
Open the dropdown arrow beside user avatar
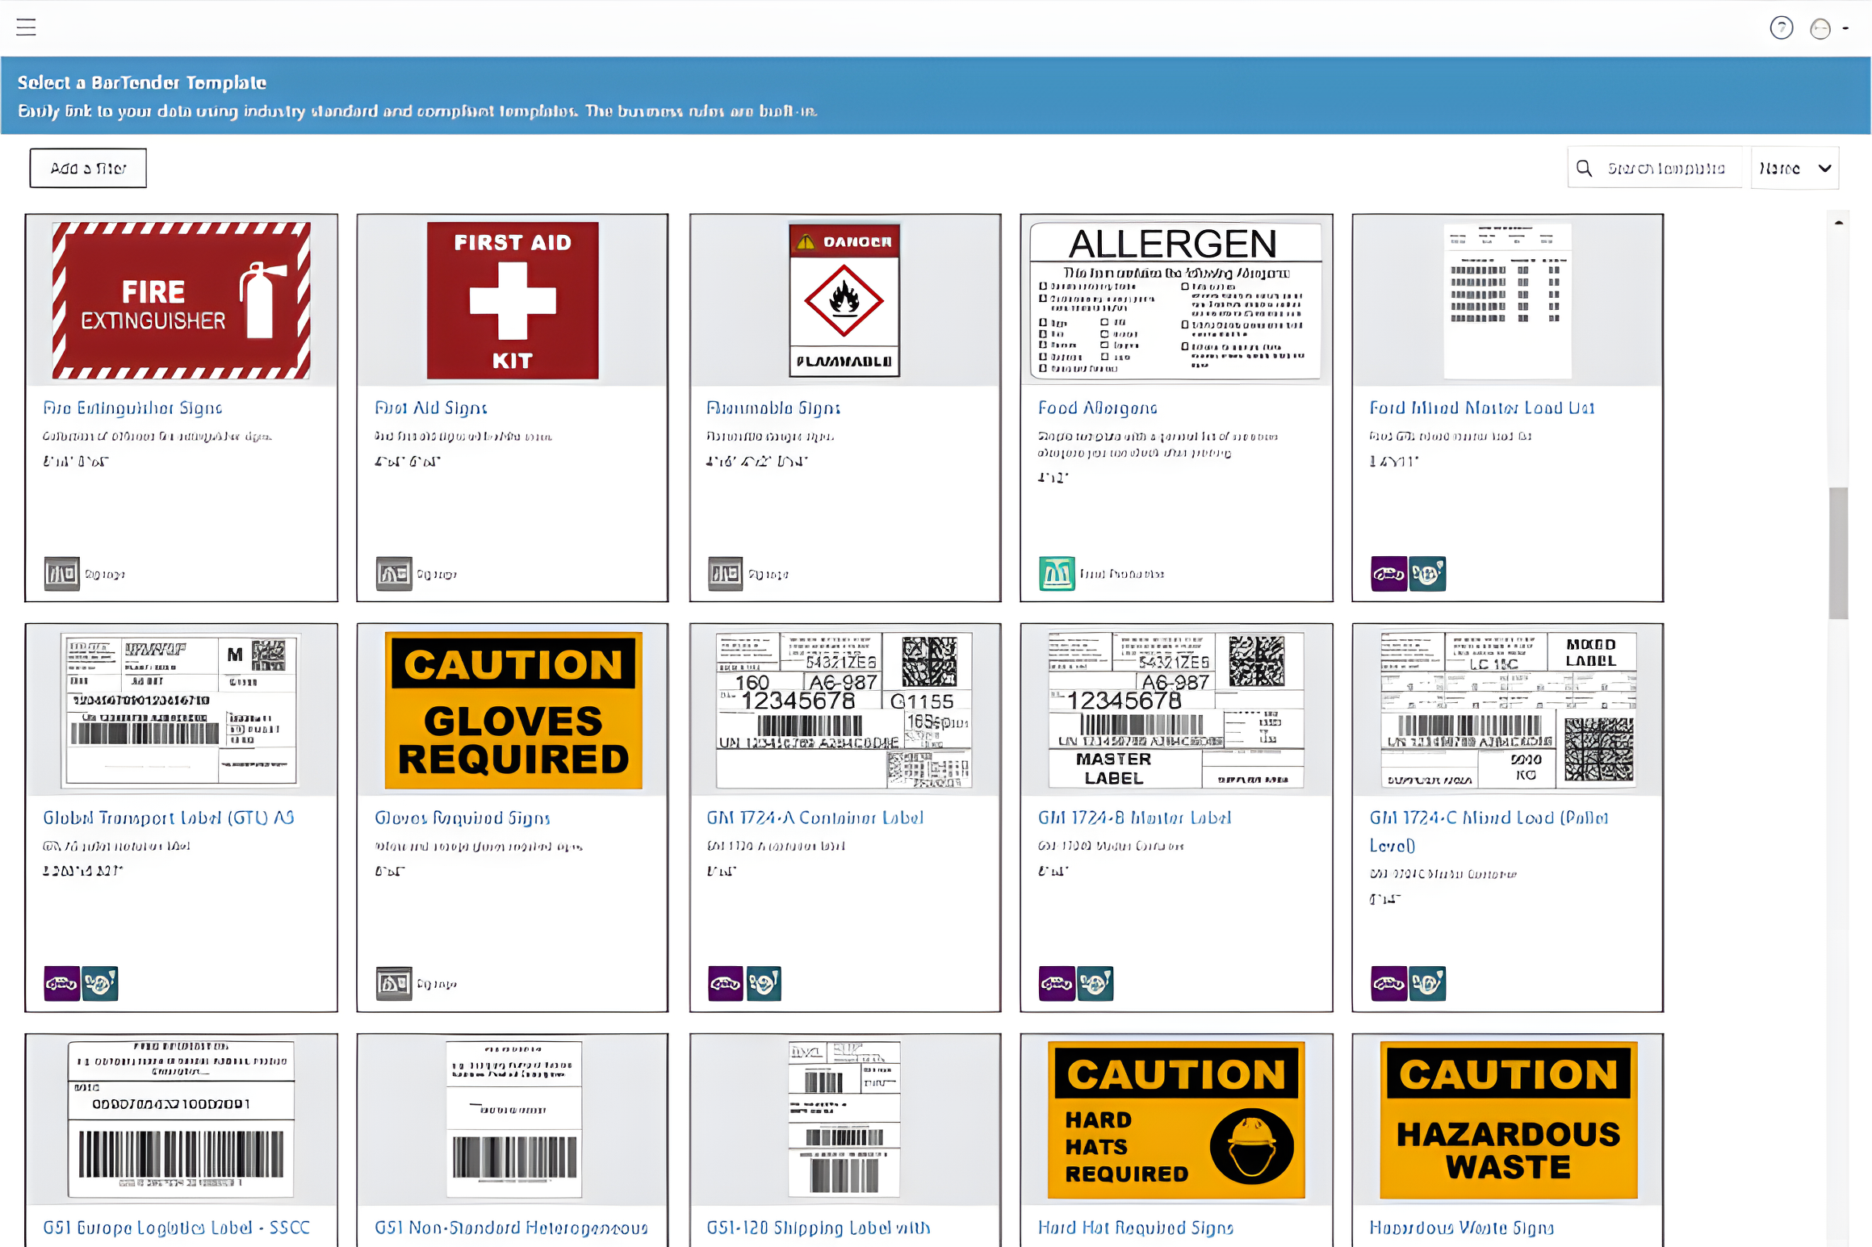click(x=1845, y=28)
